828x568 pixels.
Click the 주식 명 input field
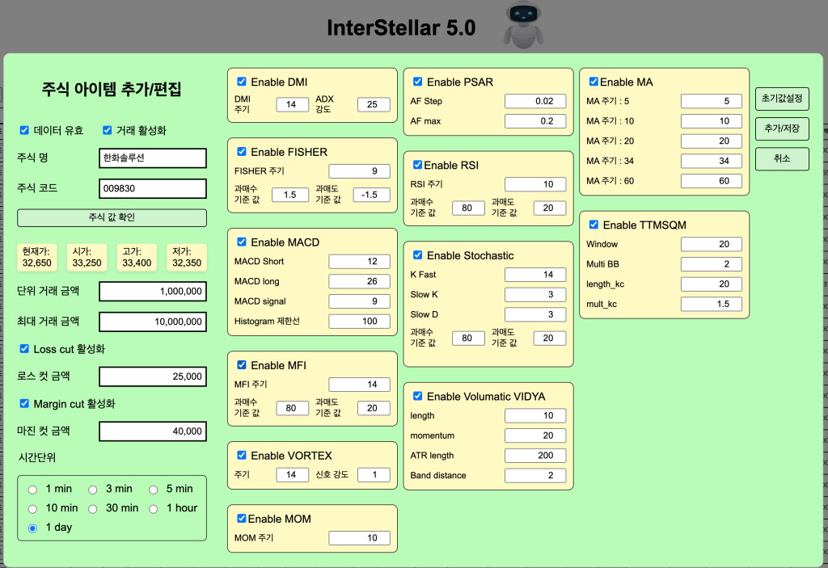152,158
